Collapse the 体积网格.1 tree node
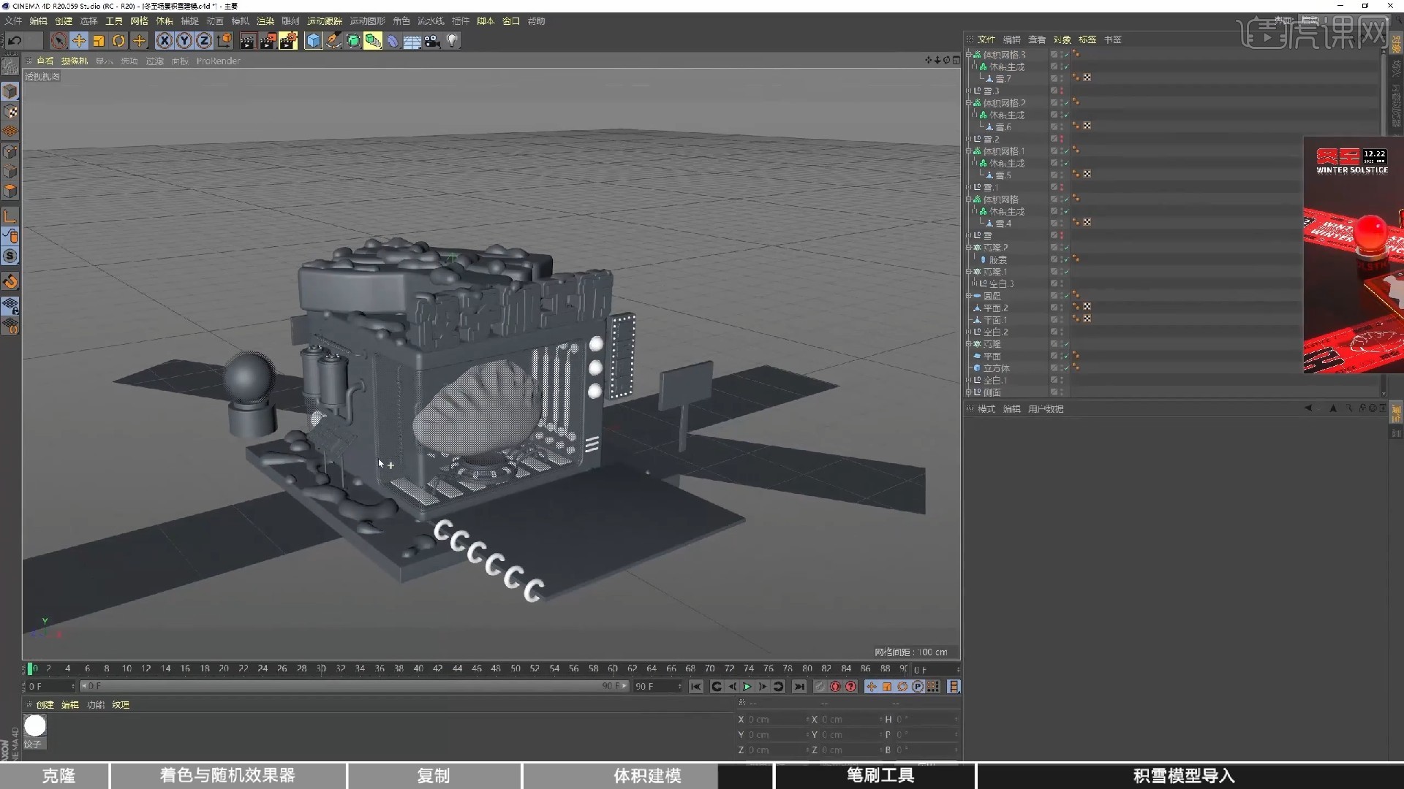 coord(969,151)
